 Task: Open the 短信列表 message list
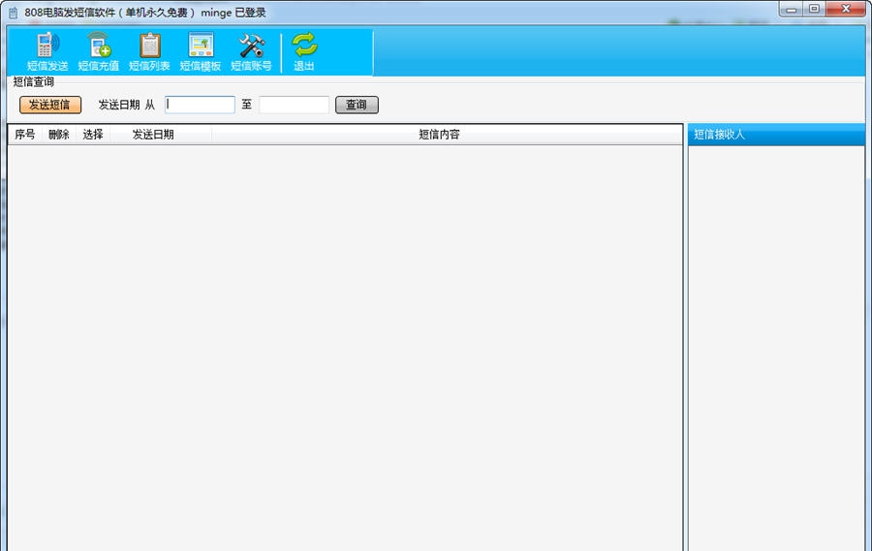click(x=149, y=51)
